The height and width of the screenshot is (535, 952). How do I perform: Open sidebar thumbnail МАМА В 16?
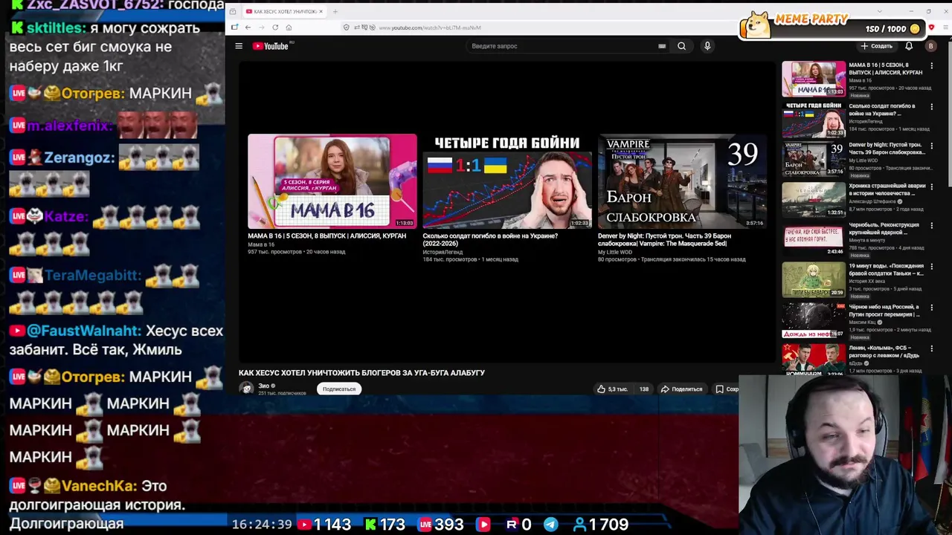pos(814,80)
